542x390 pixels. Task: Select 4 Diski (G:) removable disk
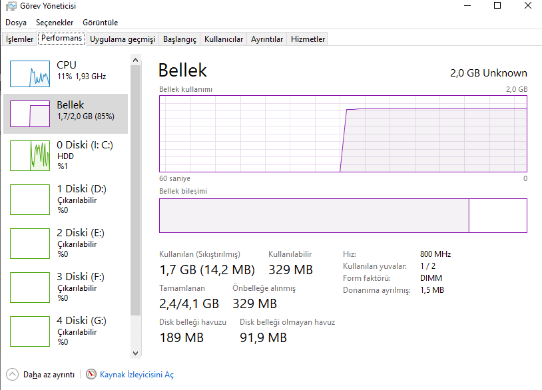(x=30, y=331)
